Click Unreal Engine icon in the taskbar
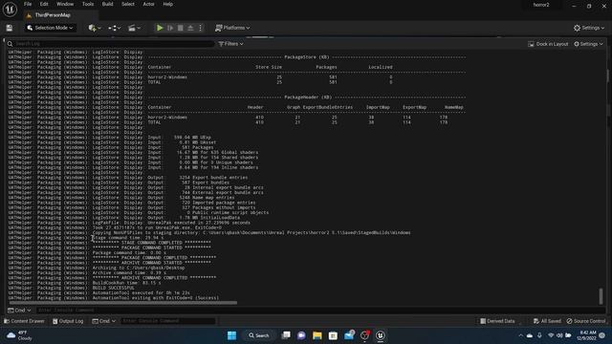 click(x=381, y=335)
